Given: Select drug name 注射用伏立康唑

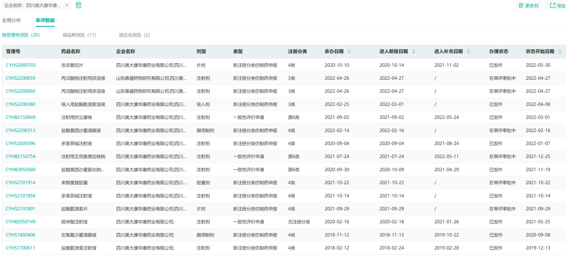Looking at the screenshot, I should pos(76,117).
